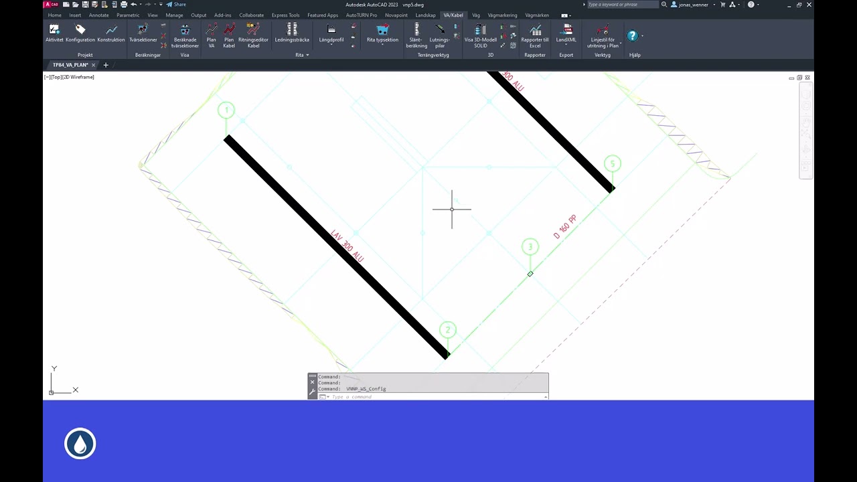Click the Open folder icon in quick access
The image size is (857, 482).
75,5
